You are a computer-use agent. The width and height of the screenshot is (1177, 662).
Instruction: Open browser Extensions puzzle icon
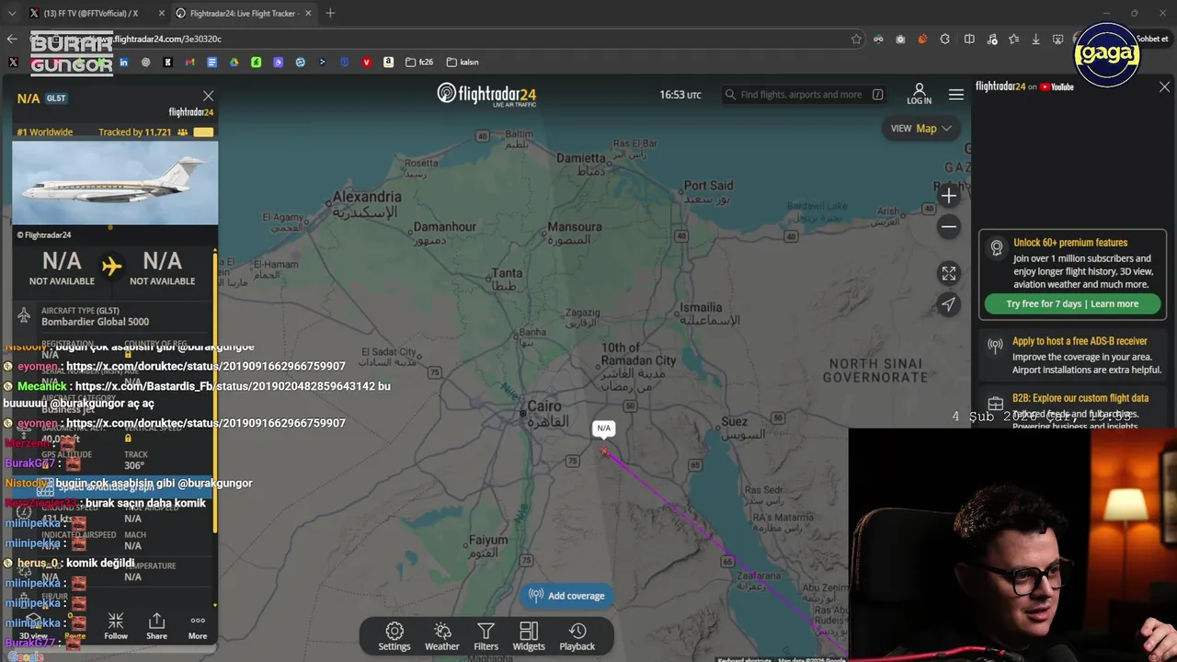click(945, 39)
